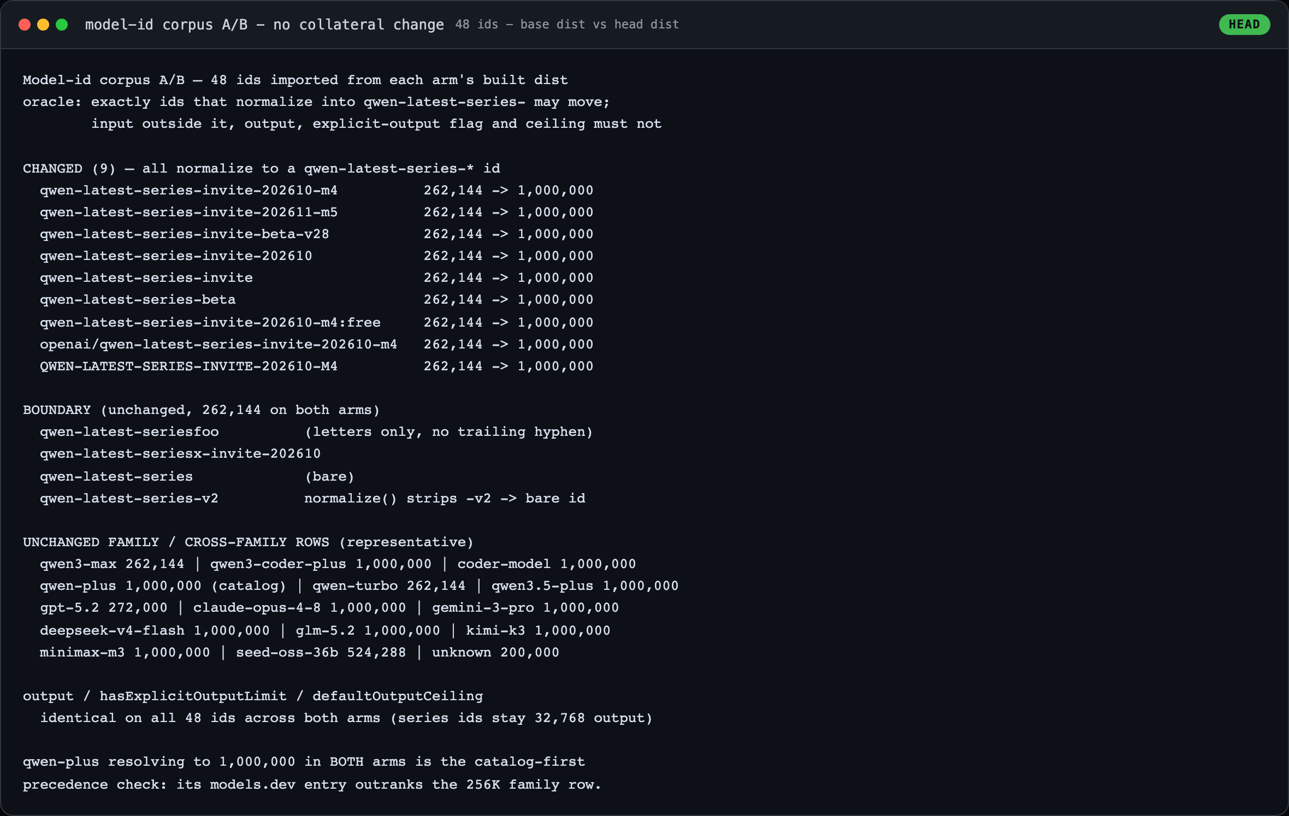1289x816 pixels.
Task: Click the subtitle '48 ids – base dist vs head dist'
Action: coord(567,25)
